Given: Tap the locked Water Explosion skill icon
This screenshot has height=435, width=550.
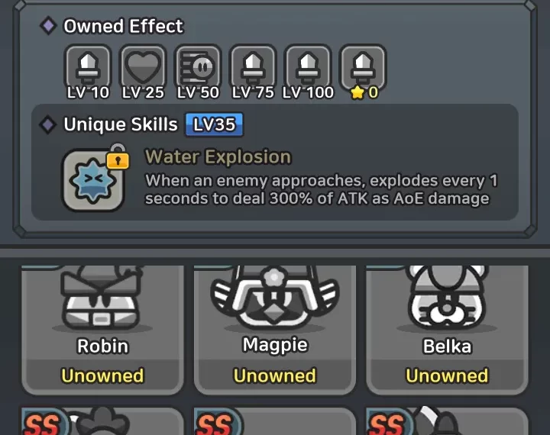Looking at the screenshot, I should pyautogui.click(x=93, y=180).
